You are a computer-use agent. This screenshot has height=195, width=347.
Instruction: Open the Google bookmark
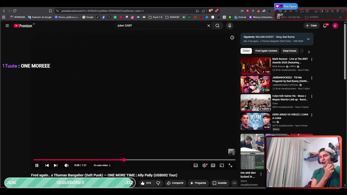[88, 17]
